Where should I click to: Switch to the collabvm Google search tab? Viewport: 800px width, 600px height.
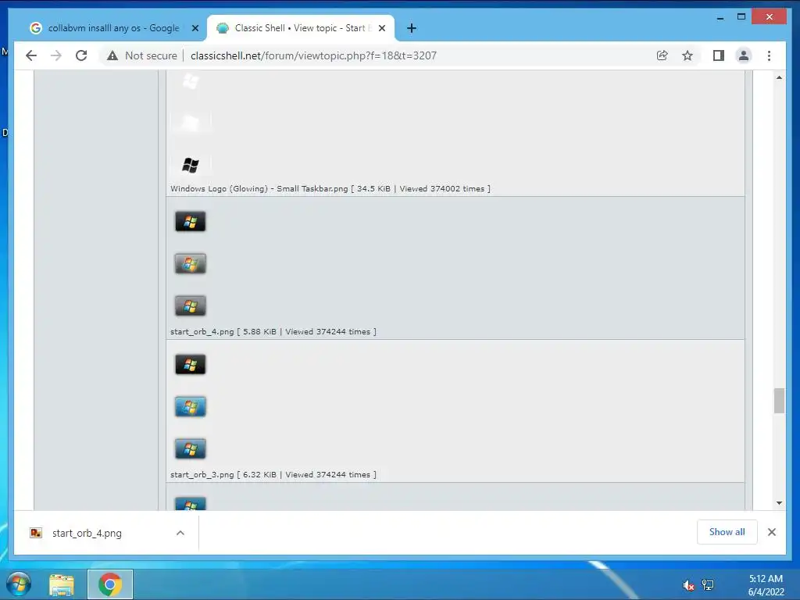(x=113, y=28)
